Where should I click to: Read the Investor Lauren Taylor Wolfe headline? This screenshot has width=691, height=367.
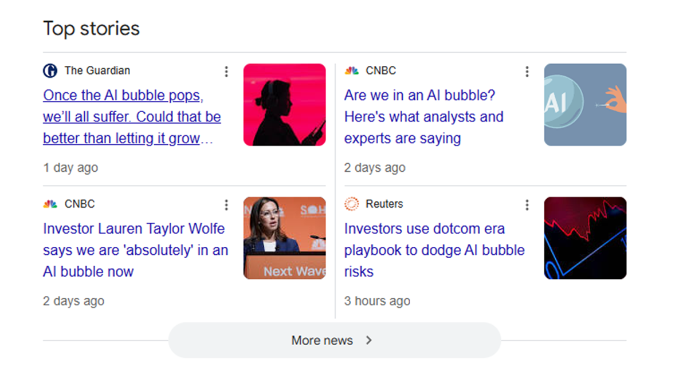point(135,250)
